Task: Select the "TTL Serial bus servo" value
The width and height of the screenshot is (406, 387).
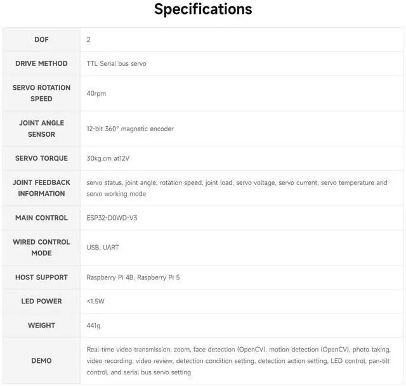Action: click(116, 63)
